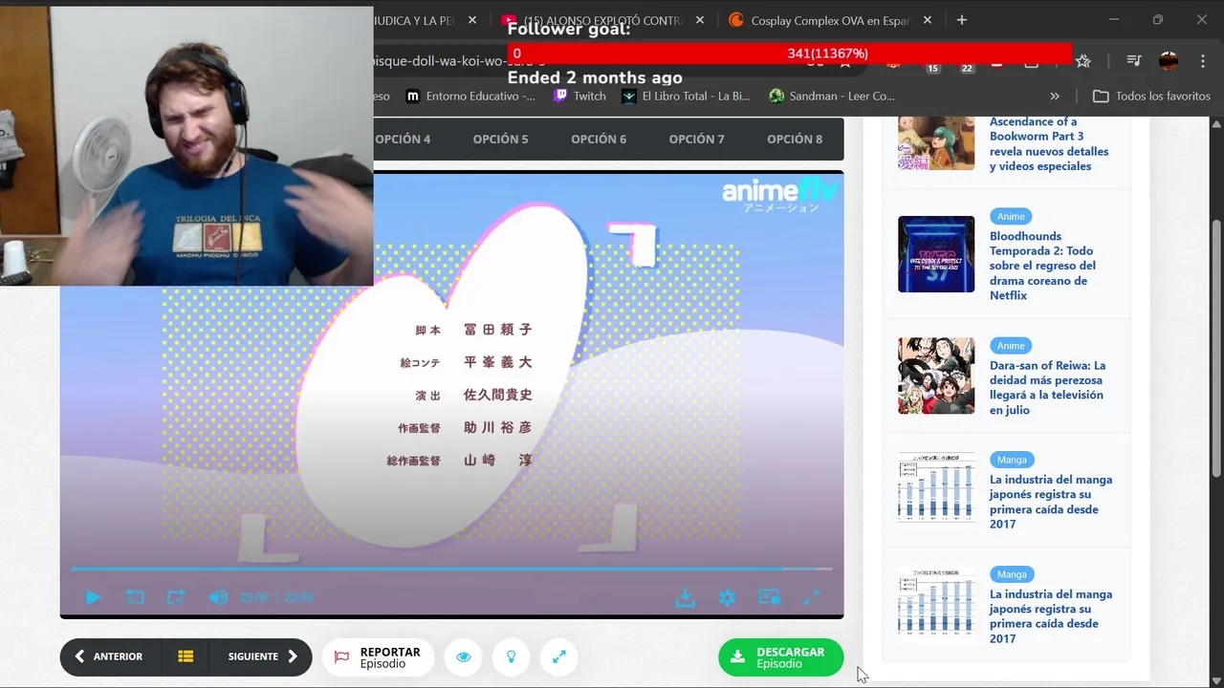
Task: Open the media control icon in toolbar
Action: click(x=1134, y=61)
